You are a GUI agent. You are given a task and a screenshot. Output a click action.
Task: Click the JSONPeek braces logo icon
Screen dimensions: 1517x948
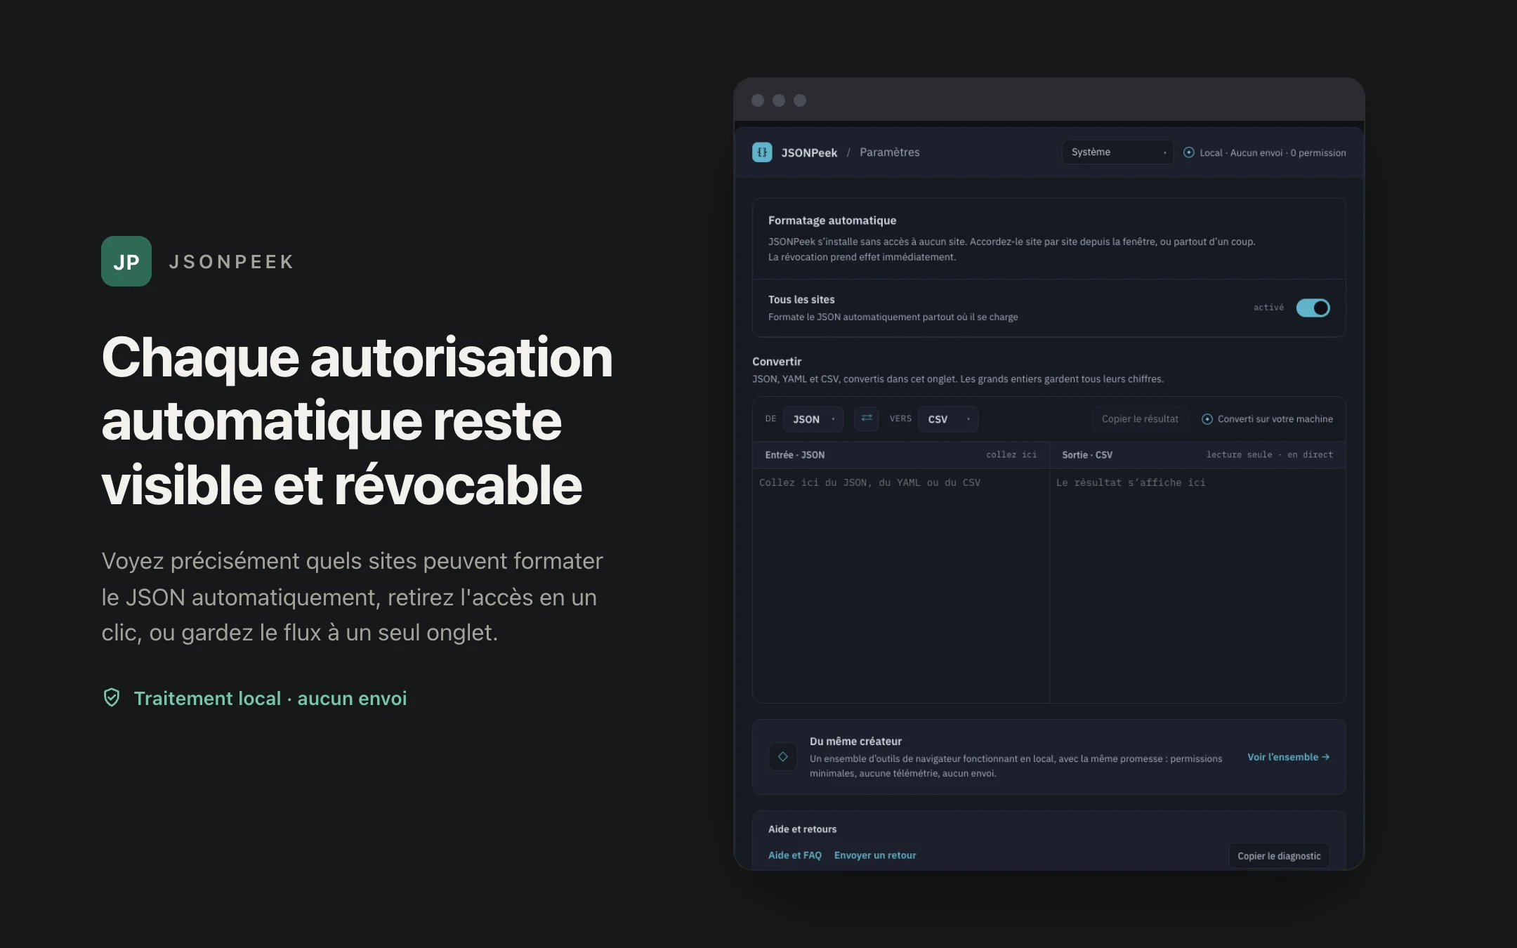762,152
